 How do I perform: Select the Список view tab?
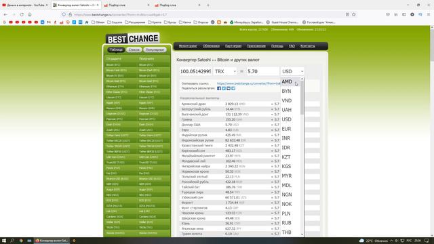click(x=134, y=49)
